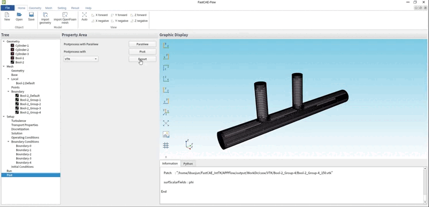Set view to Z forward

coord(139,15)
